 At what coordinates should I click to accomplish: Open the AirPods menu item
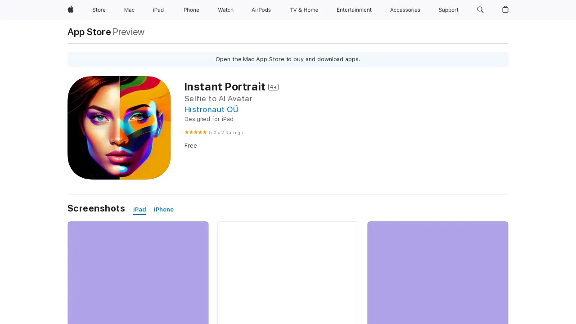(261, 10)
